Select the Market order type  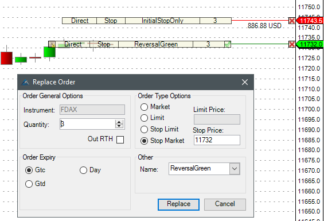pyautogui.click(x=144, y=107)
